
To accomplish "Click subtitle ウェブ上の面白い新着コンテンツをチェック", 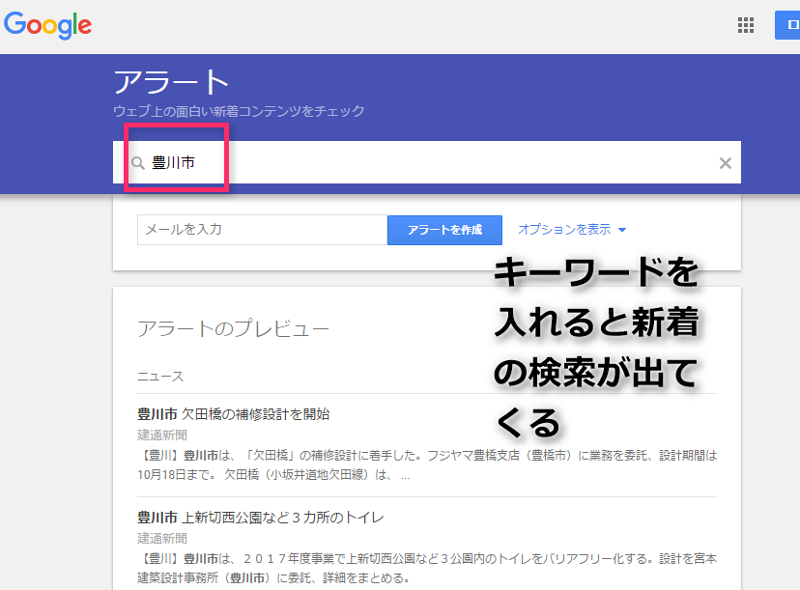I will 239,111.
